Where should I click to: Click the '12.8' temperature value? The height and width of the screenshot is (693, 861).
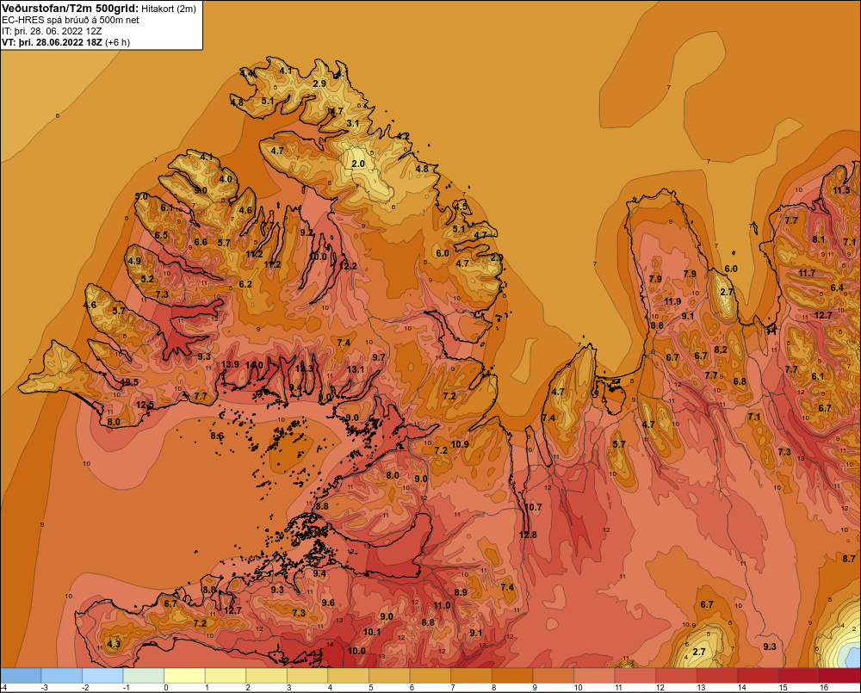528,535
